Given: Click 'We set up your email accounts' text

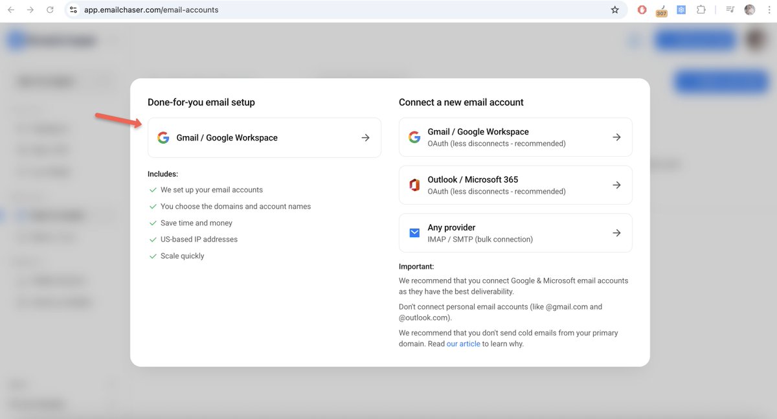Looking at the screenshot, I should tap(212, 190).
